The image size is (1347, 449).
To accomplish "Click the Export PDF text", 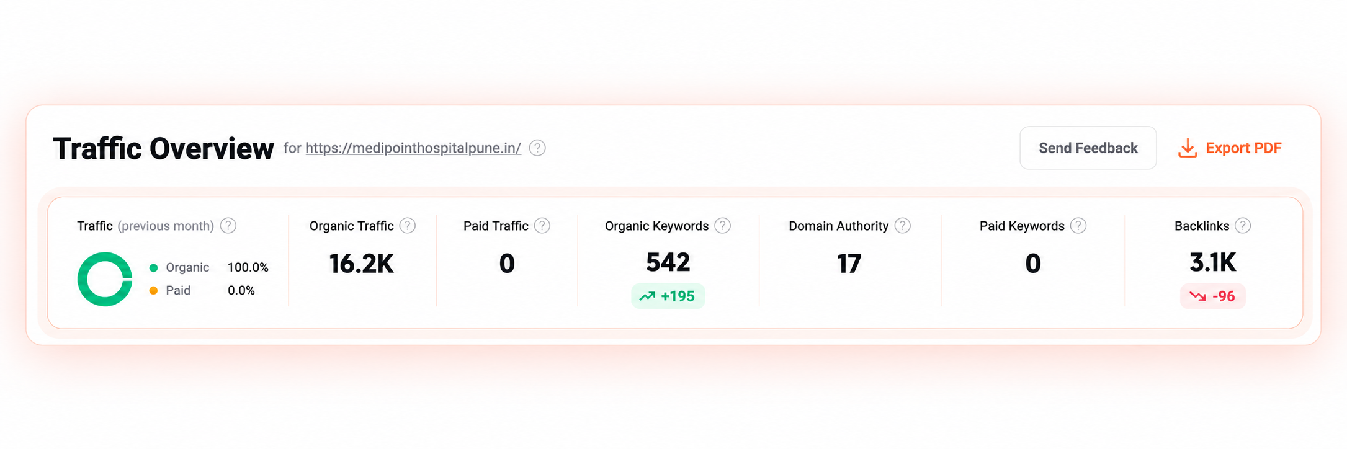I will pos(1243,148).
